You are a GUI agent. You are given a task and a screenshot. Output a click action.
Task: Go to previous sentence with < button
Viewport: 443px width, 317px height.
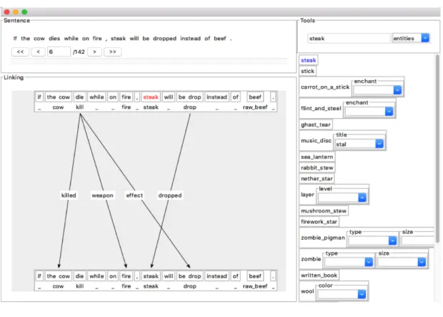[x=38, y=52]
